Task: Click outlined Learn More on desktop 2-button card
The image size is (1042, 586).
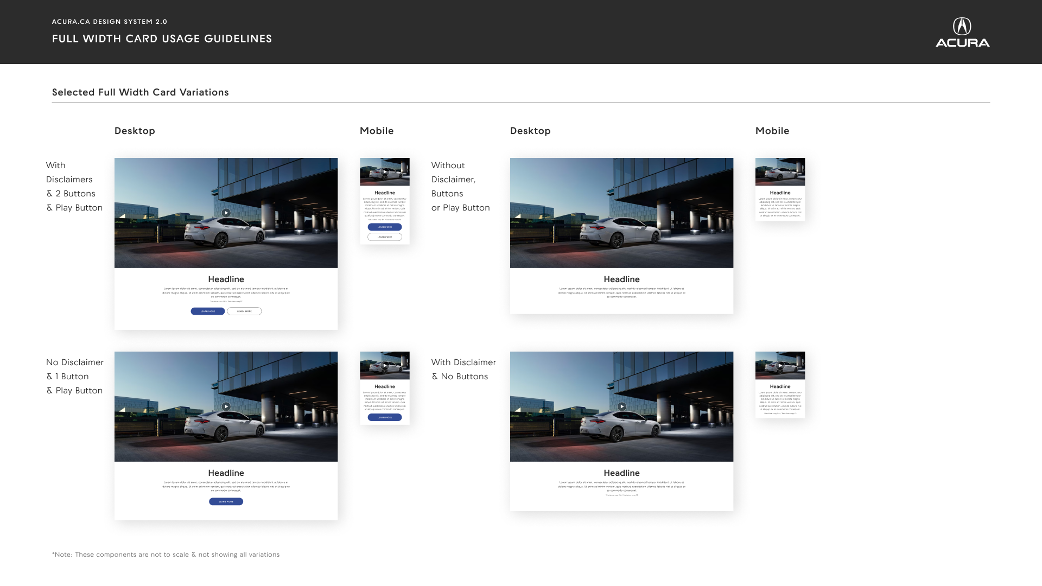Action: point(244,311)
